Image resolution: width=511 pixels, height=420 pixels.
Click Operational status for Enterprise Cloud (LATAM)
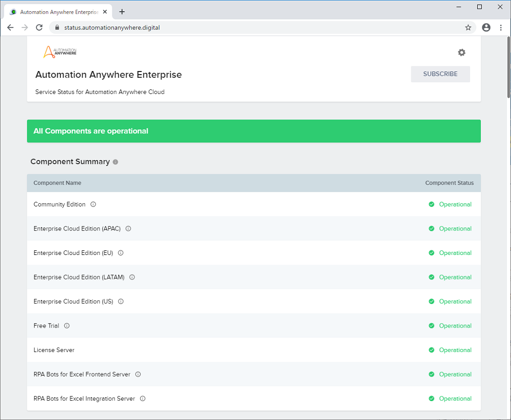tap(455, 277)
